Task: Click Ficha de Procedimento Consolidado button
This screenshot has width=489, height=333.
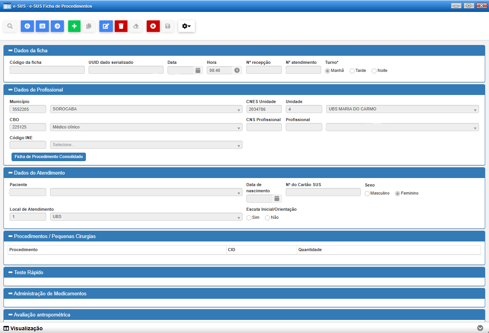Action: click(49, 157)
